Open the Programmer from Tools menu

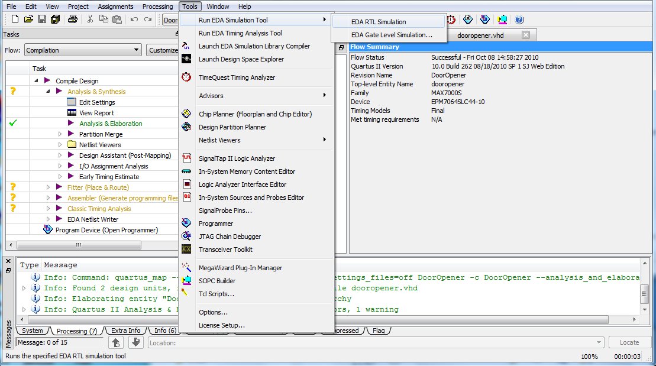coord(216,224)
